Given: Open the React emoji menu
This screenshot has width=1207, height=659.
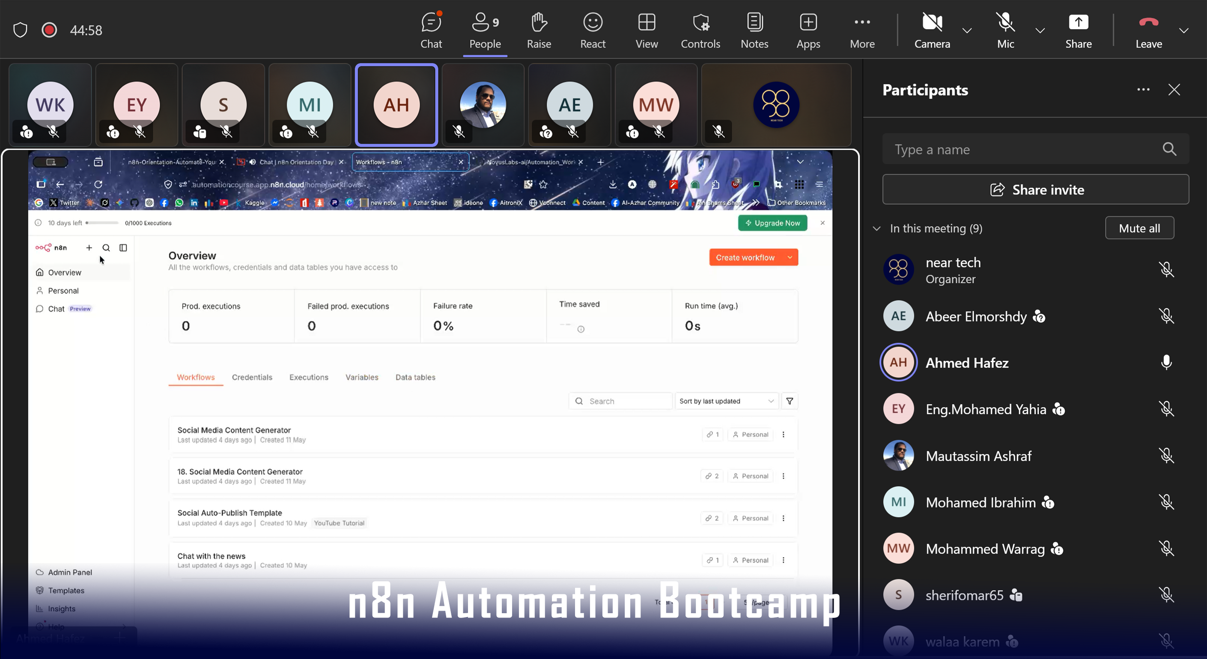Looking at the screenshot, I should tap(593, 30).
